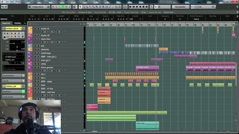Click the horizontal scrollbar under the arrangement
Screen dimensions: 239x134
[94, 131]
